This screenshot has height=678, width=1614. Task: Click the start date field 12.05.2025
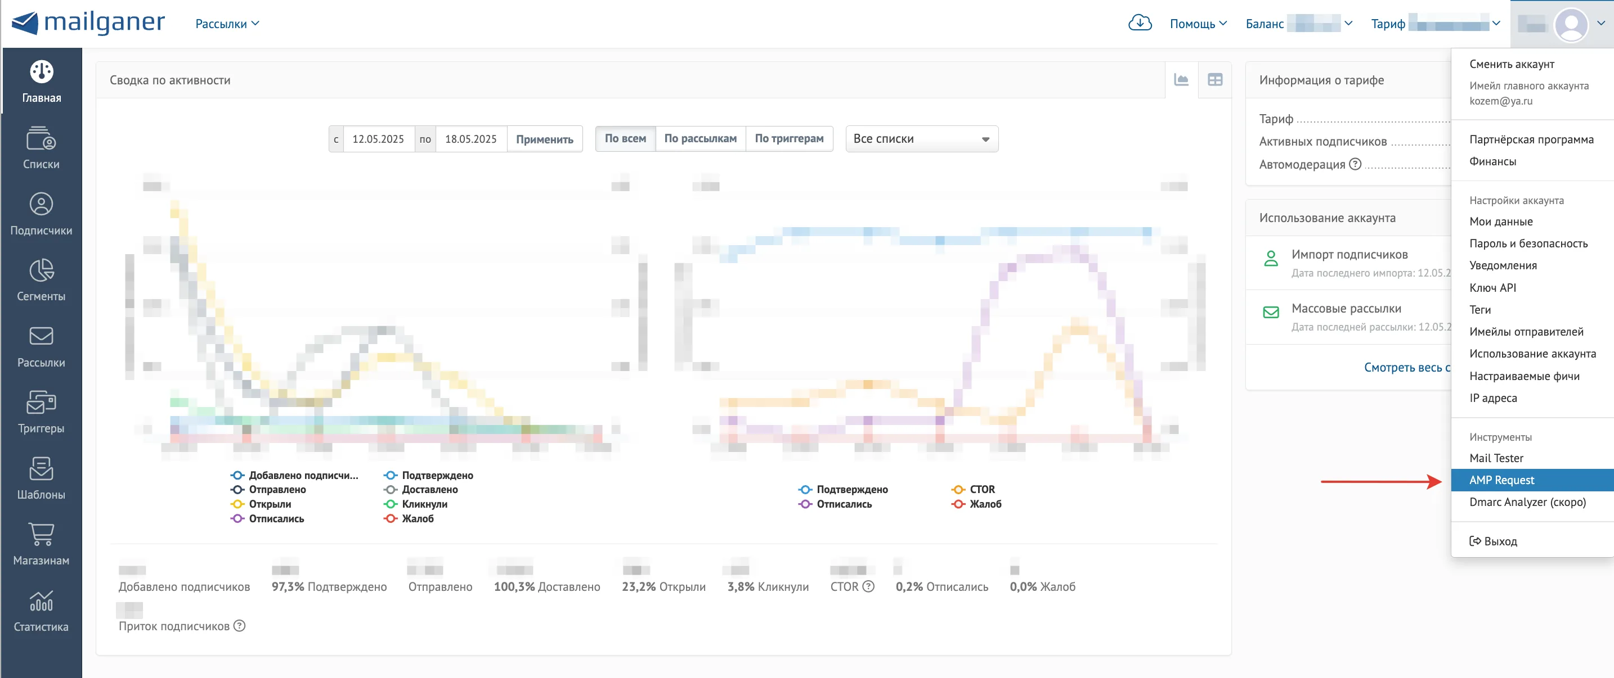coord(378,139)
